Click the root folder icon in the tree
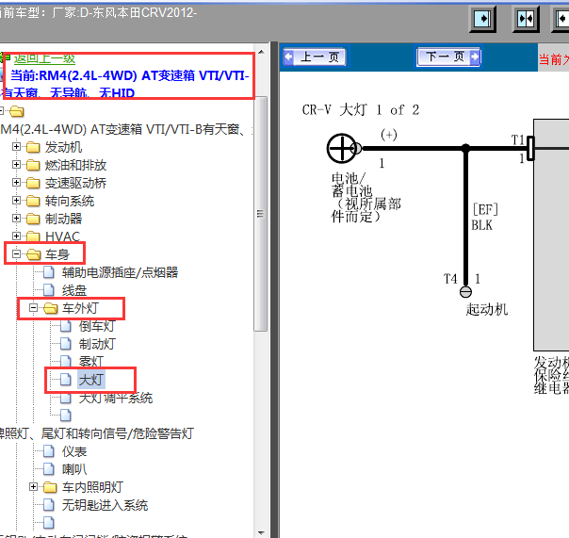Viewport: 569px width, 538px height. 17,111
